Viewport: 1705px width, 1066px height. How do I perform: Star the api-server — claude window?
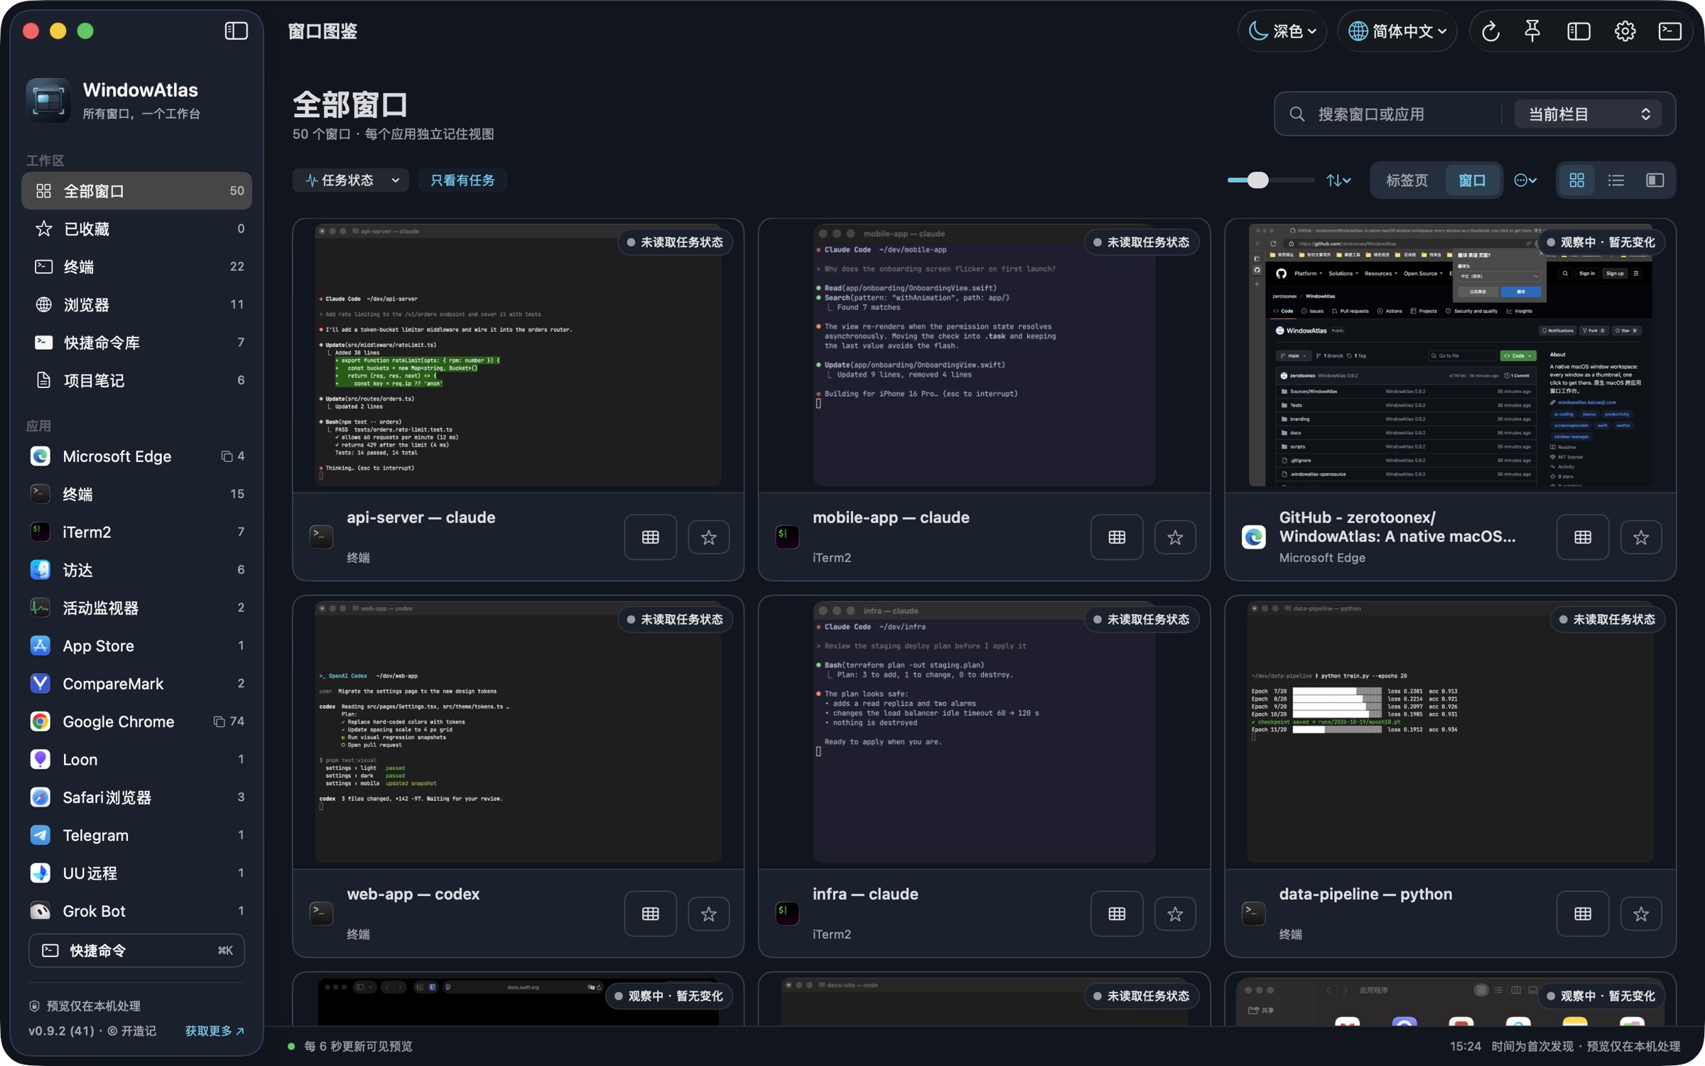708,537
